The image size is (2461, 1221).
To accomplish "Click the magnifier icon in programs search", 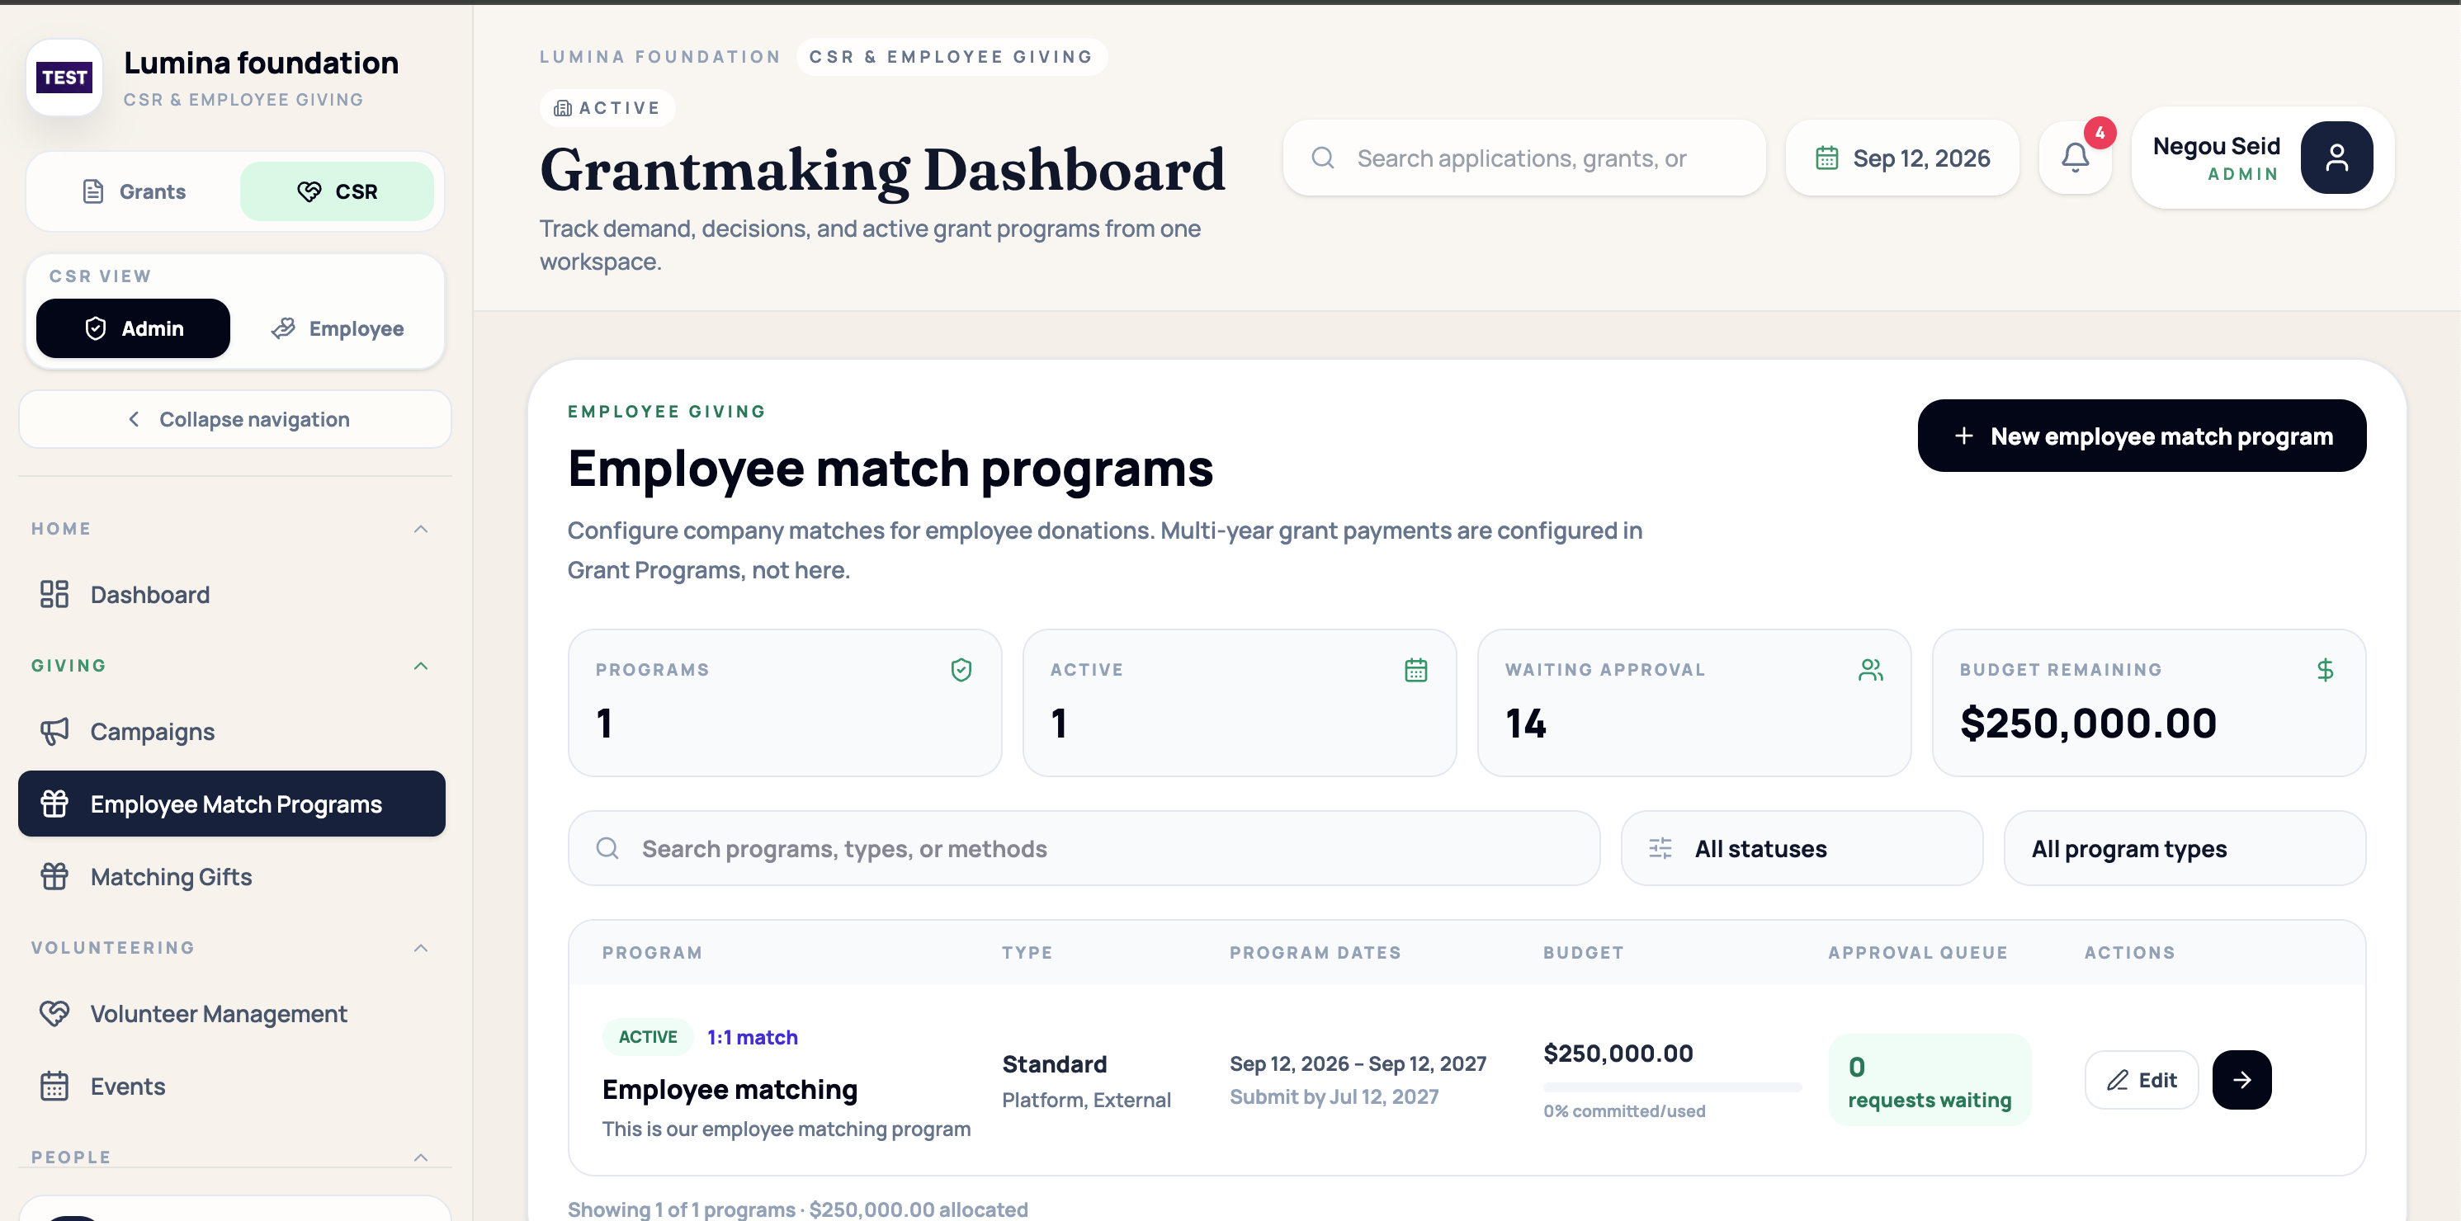I will [x=607, y=847].
